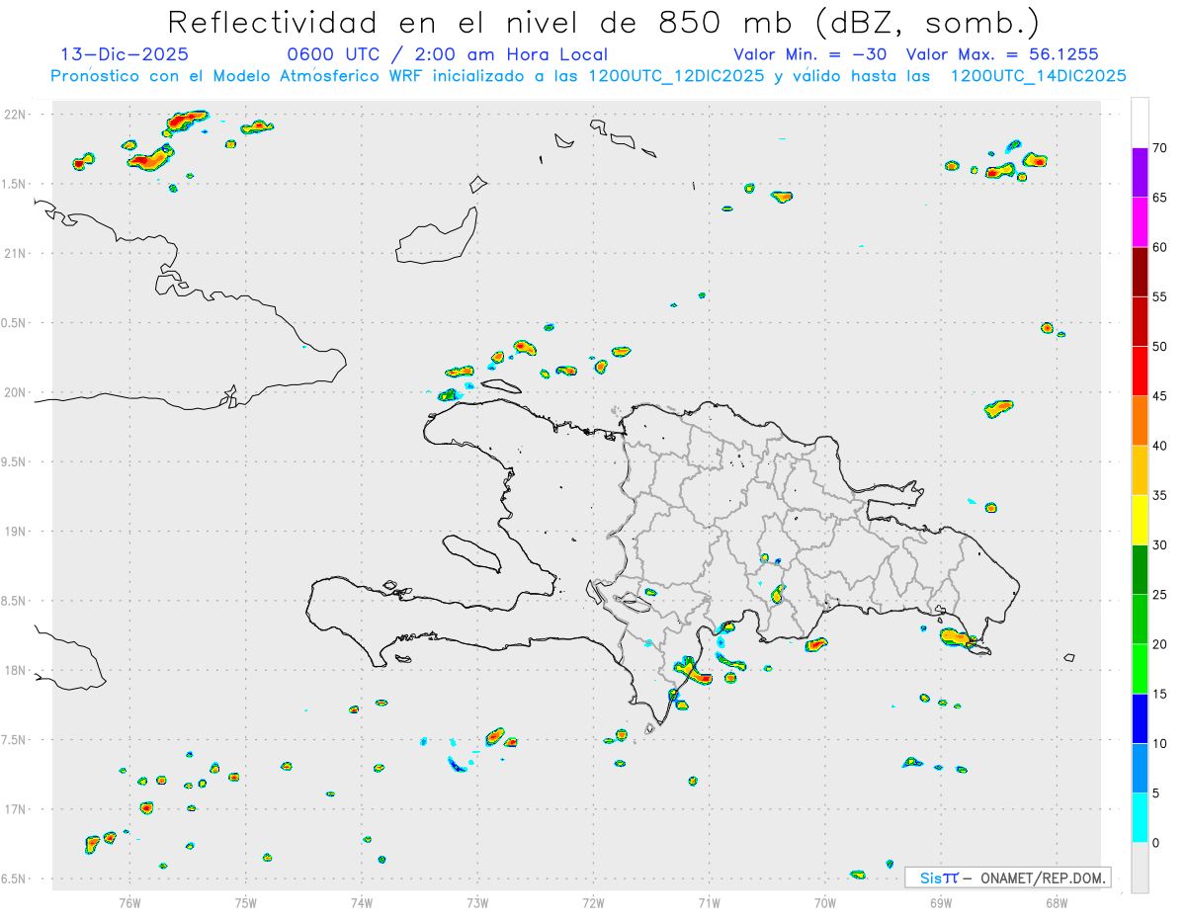
Task: Click the 'Valor Max. = 56.1255' readout
Action: tap(1002, 54)
